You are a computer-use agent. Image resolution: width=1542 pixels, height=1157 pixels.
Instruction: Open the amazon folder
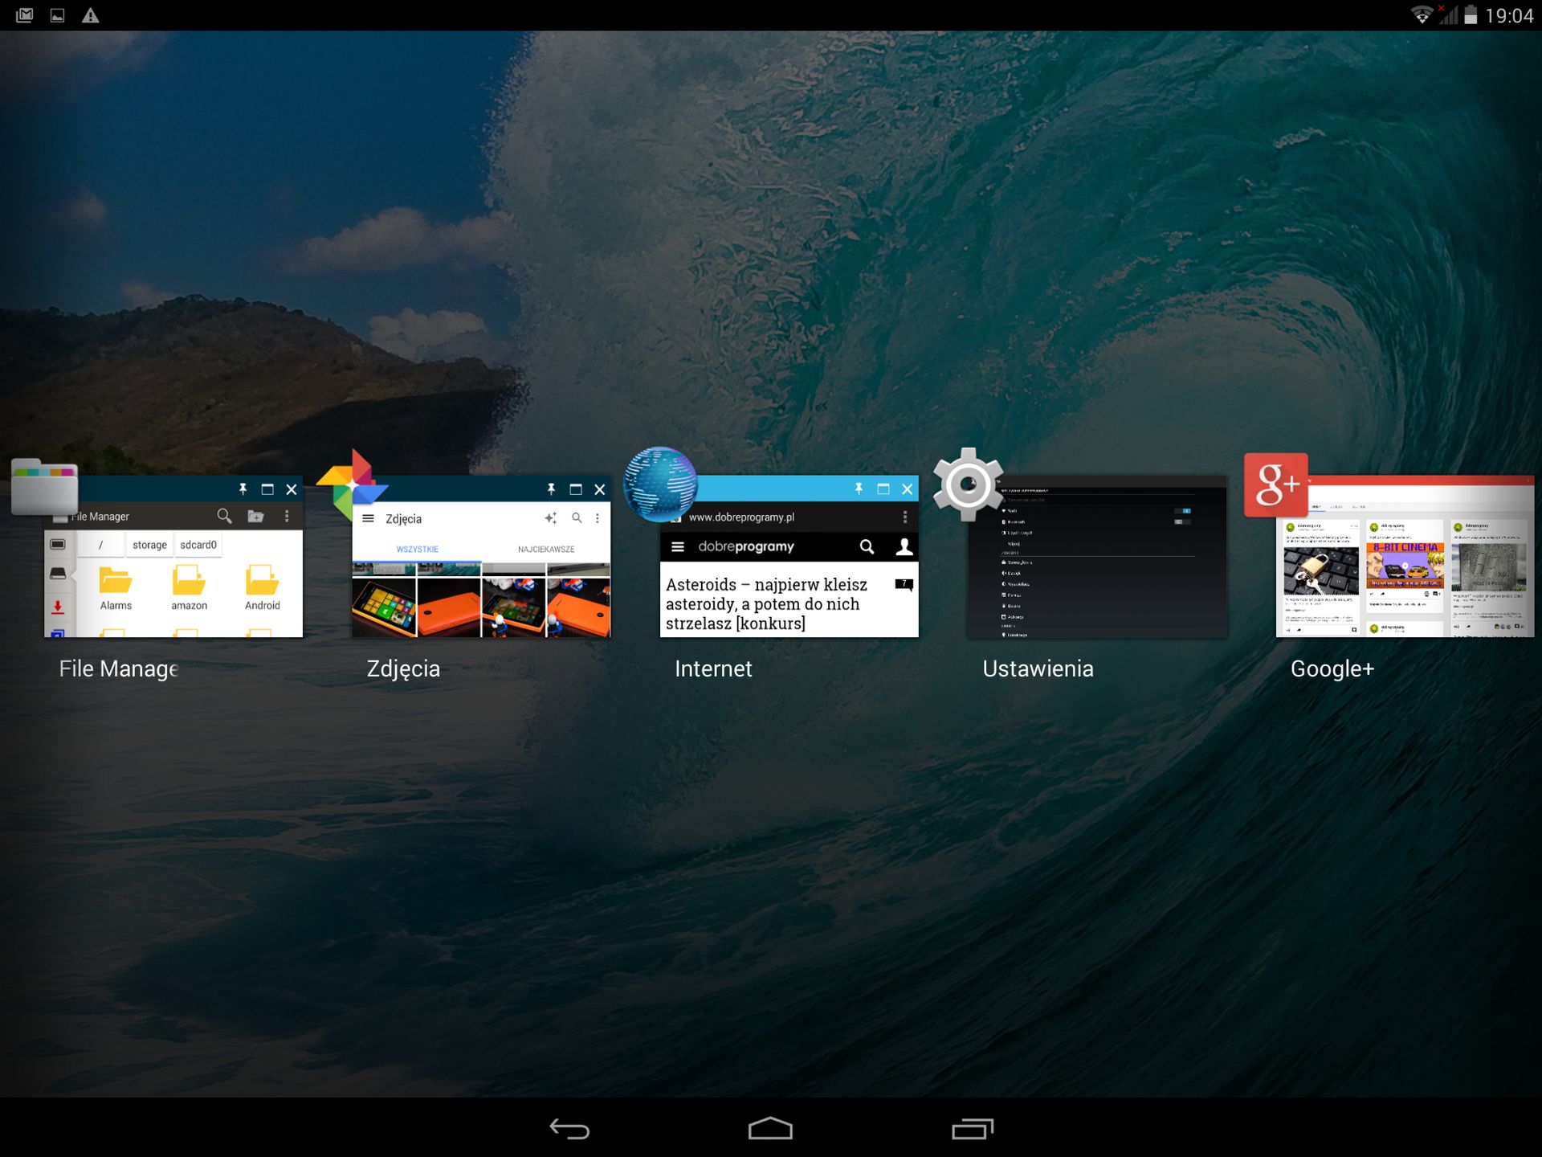pyautogui.click(x=189, y=589)
